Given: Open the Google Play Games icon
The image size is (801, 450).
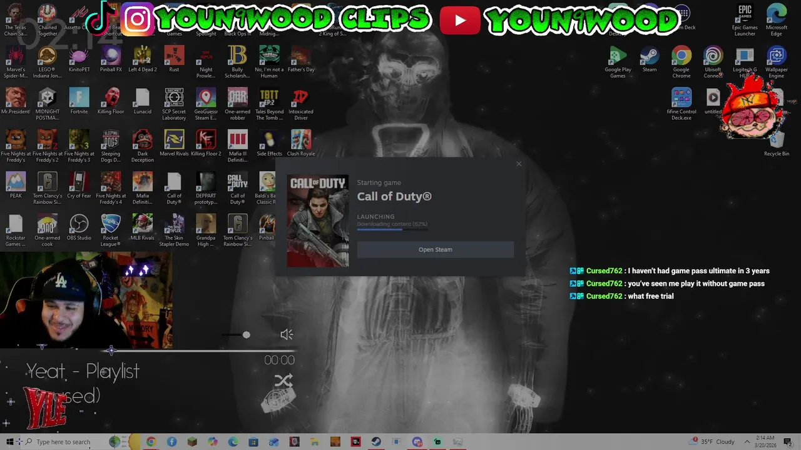Looking at the screenshot, I should pos(618,62).
